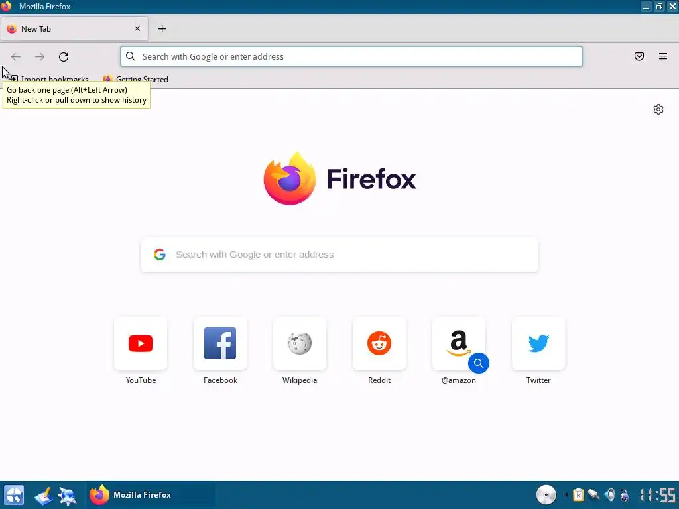Expand hidden system tray icons arrow
679x509 pixels.
point(566,494)
